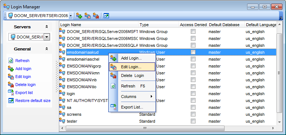Toggle Access Denied for EMSDOMAIN\igorp

[193, 66]
